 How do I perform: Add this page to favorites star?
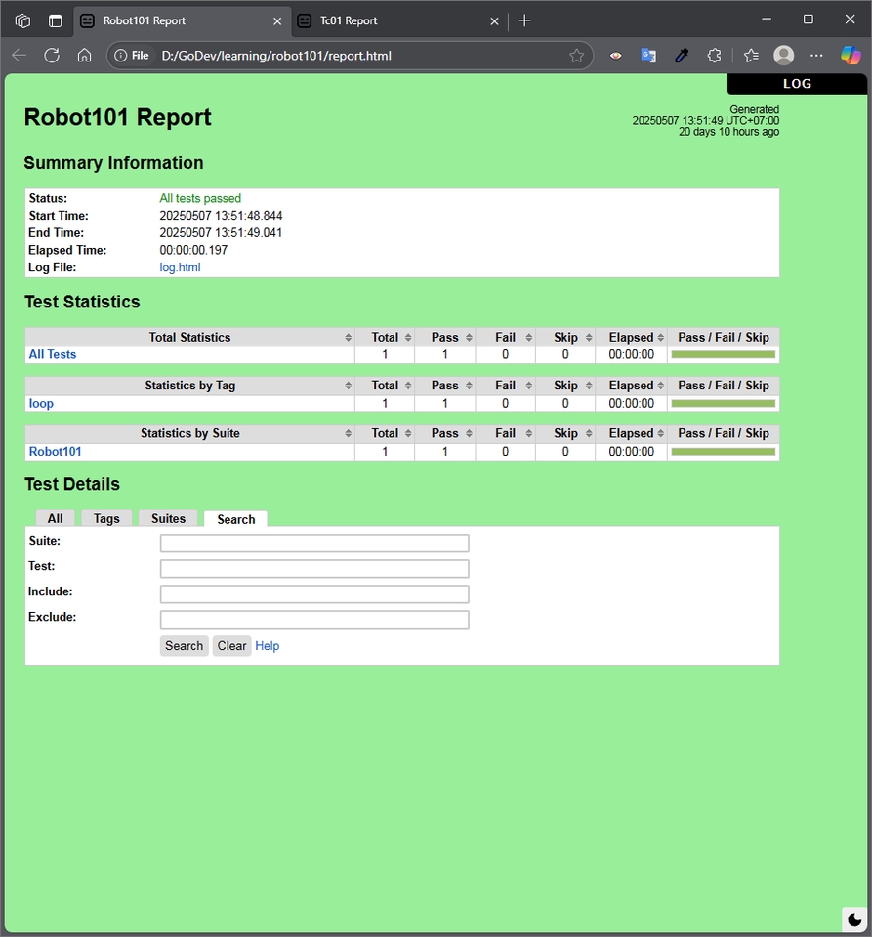click(576, 56)
